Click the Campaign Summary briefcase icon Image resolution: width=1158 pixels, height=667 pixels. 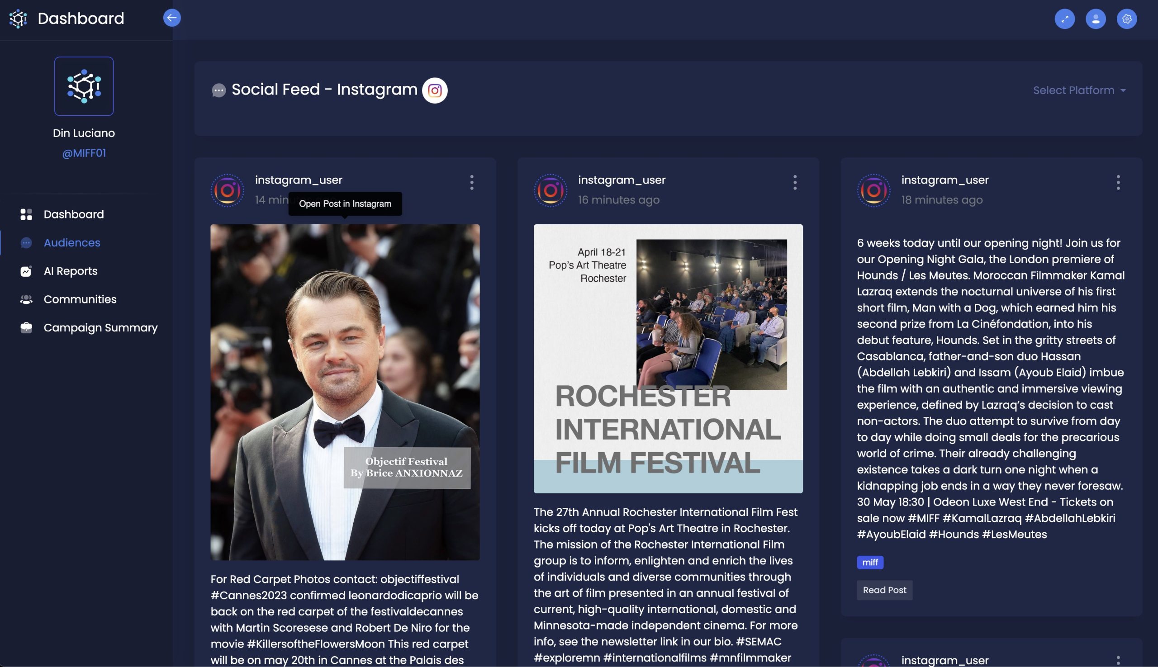(26, 327)
